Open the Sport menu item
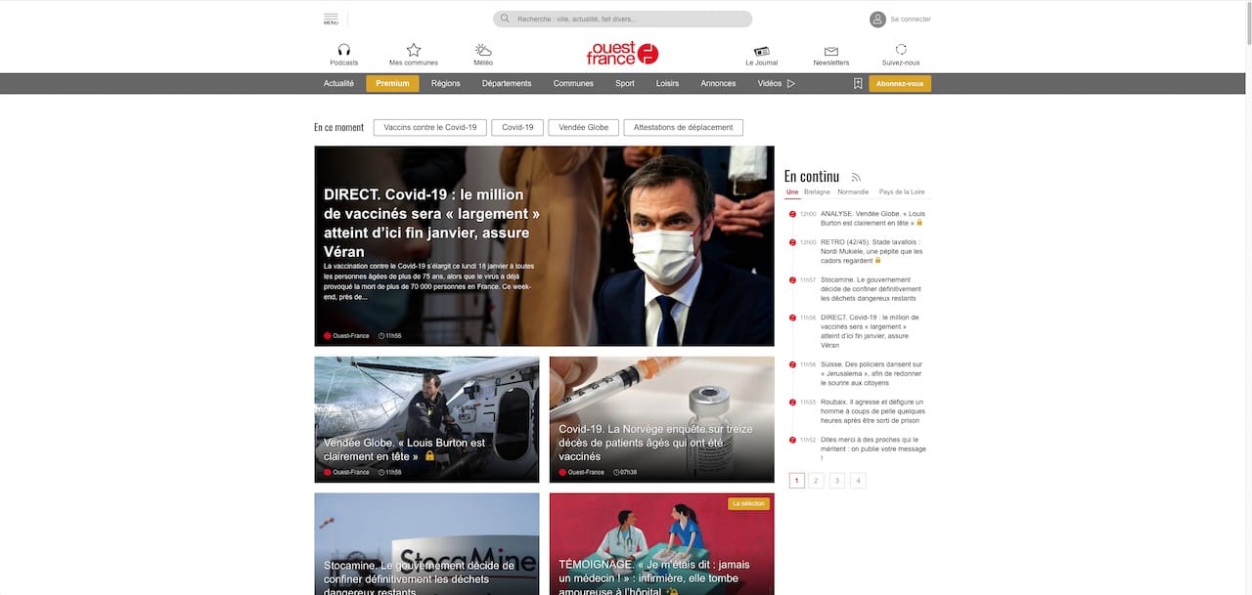 pyautogui.click(x=624, y=84)
